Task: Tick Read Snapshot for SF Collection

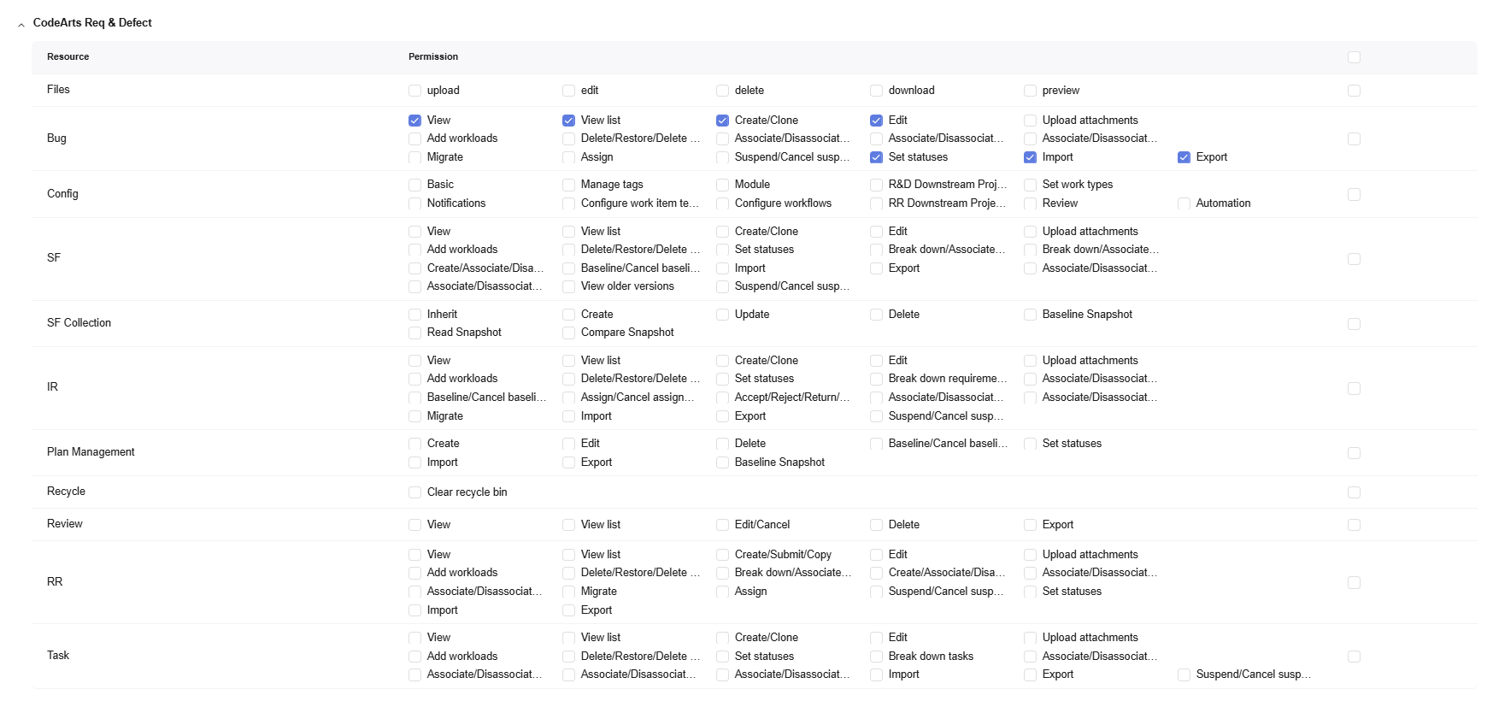Action: click(x=414, y=333)
